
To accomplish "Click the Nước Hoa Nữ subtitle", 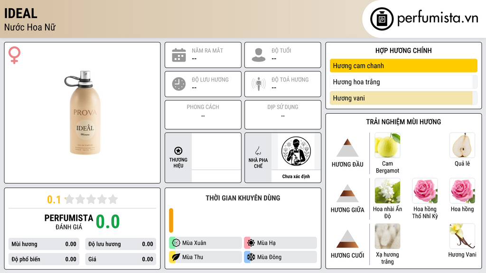I will tap(30, 27).
